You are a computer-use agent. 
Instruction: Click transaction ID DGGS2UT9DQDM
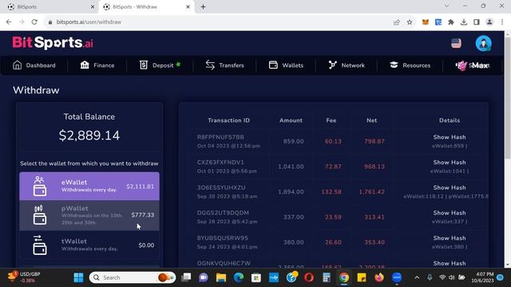point(223,213)
